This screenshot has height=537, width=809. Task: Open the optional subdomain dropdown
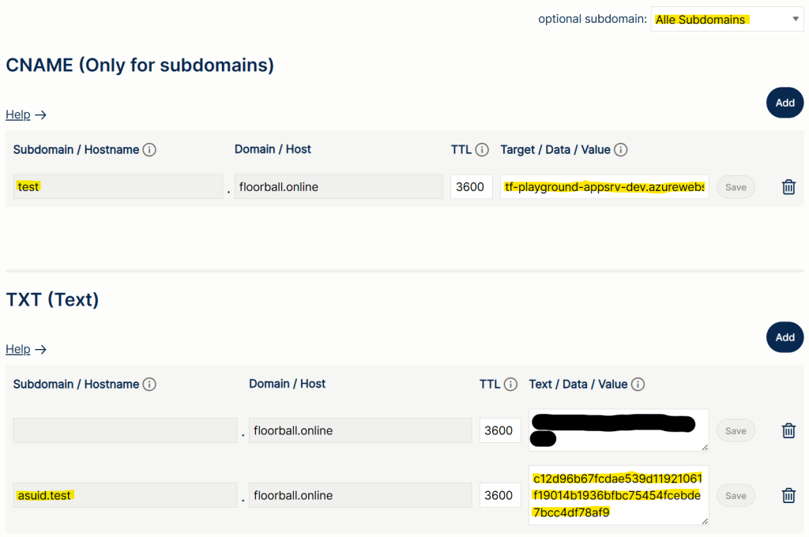(727, 20)
